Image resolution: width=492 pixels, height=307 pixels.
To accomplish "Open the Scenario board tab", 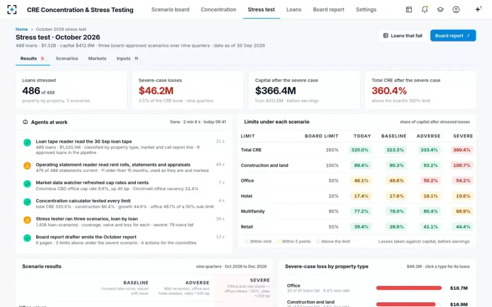I will pos(170,9).
